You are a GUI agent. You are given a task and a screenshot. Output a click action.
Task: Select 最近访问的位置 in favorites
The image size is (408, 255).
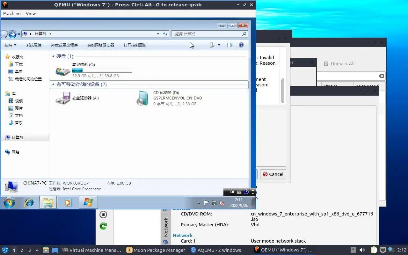(x=28, y=79)
